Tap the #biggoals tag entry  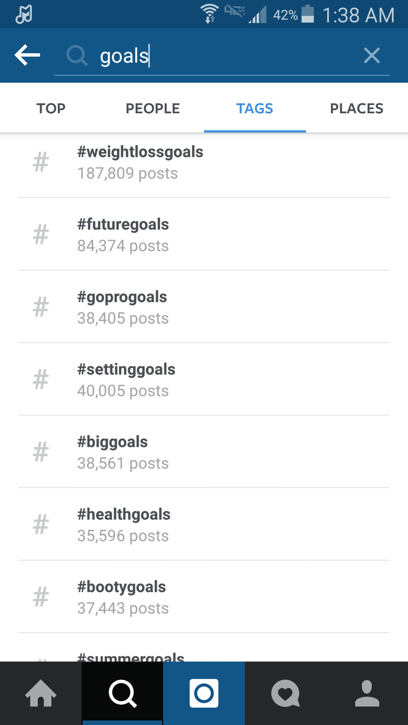pos(113,452)
